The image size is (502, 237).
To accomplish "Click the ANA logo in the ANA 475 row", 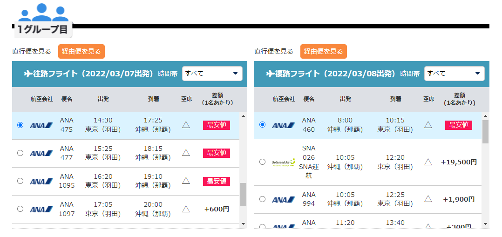I will coord(41,125).
